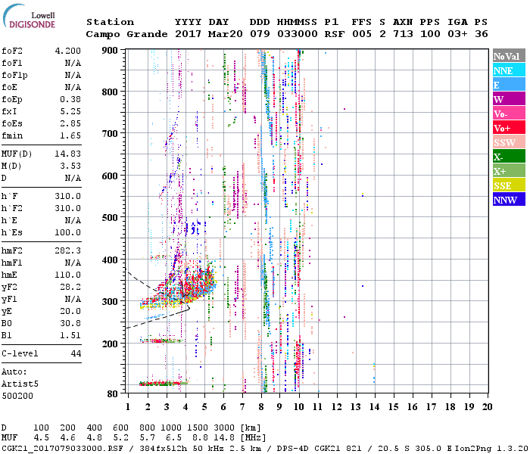This screenshot has width=530, height=454.
Task: Click the 14.8 MUF table value
Action: [224, 438]
